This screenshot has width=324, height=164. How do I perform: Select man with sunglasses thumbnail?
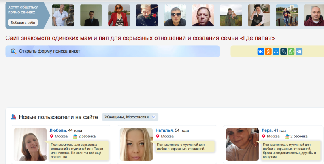(x=175, y=15)
